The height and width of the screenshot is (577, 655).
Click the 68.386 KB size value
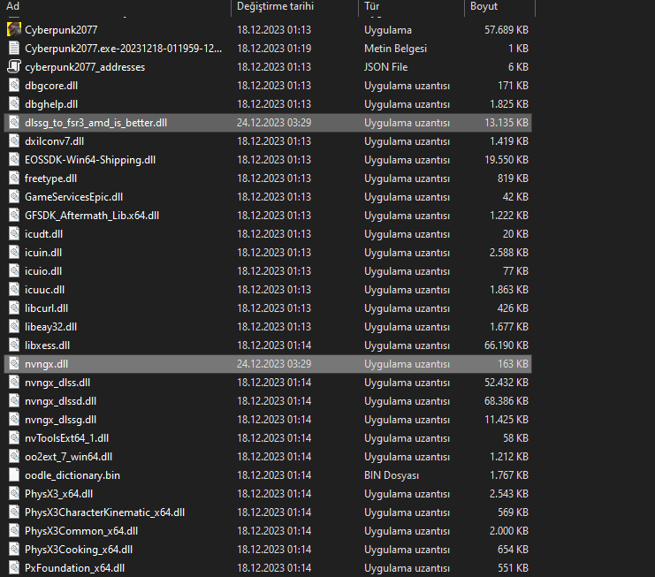click(x=506, y=401)
